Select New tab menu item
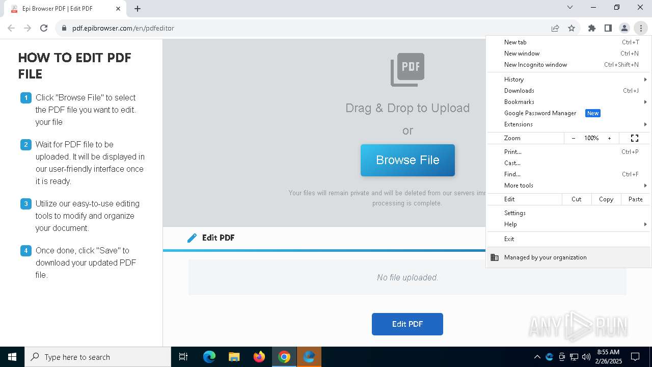The width and height of the screenshot is (652, 367). [568, 42]
